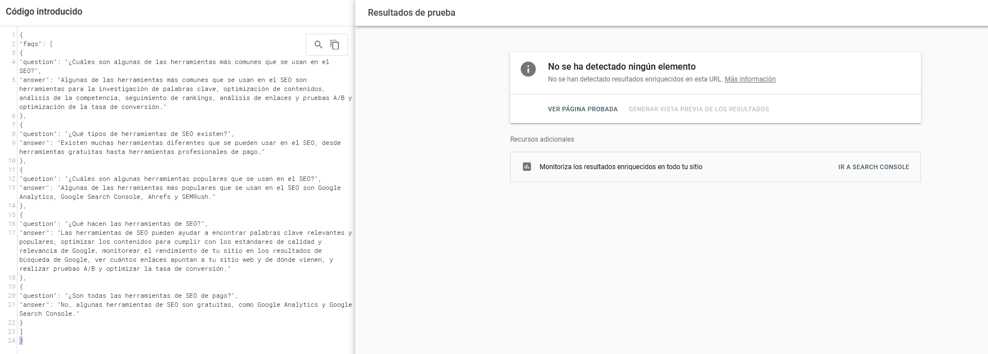Click the question line '¿Cuáles son algunas herramientas populares'
The height and width of the screenshot is (354, 988).
[x=170, y=179]
